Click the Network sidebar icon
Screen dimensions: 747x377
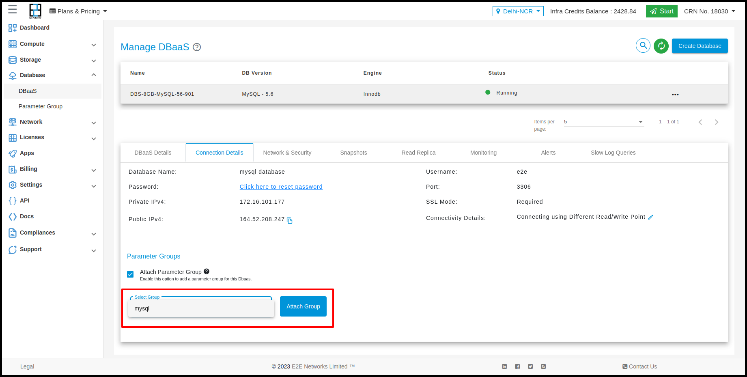pos(13,122)
